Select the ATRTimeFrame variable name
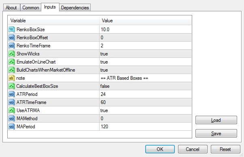 [32, 102]
